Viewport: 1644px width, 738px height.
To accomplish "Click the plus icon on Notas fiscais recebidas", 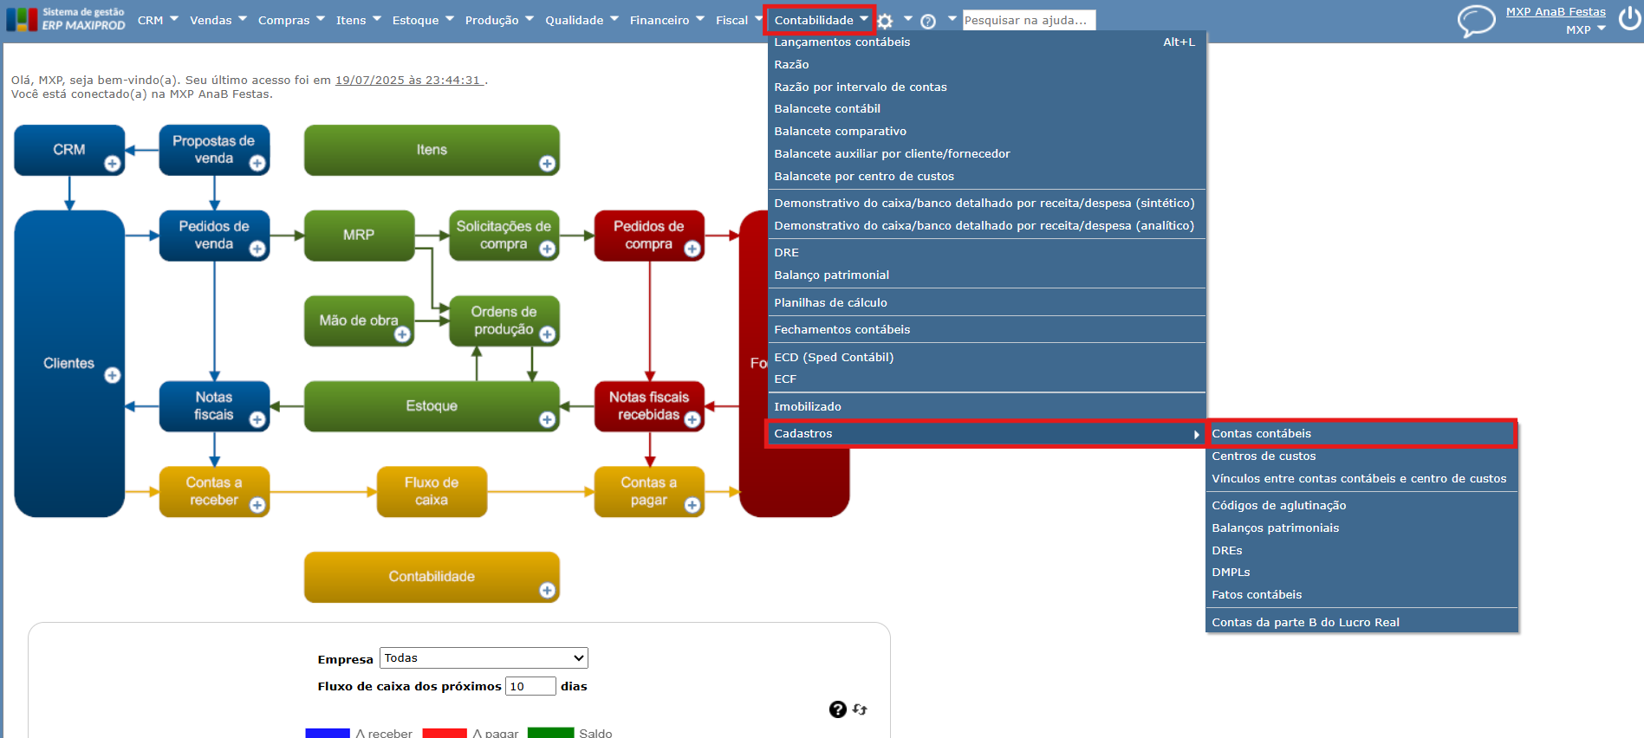I will pos(692,419).
